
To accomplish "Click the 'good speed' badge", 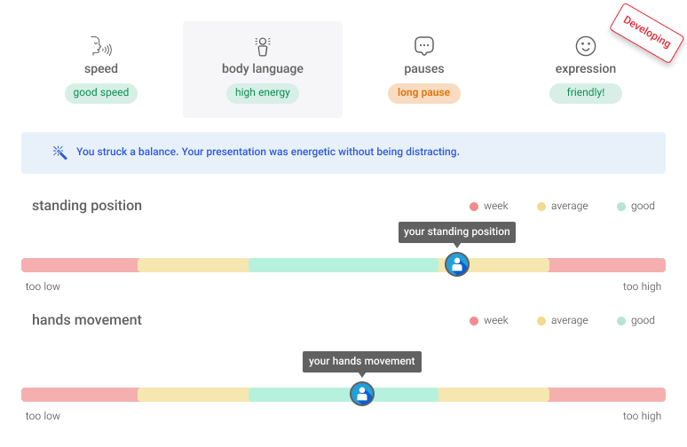I will [x=101, y=93].
